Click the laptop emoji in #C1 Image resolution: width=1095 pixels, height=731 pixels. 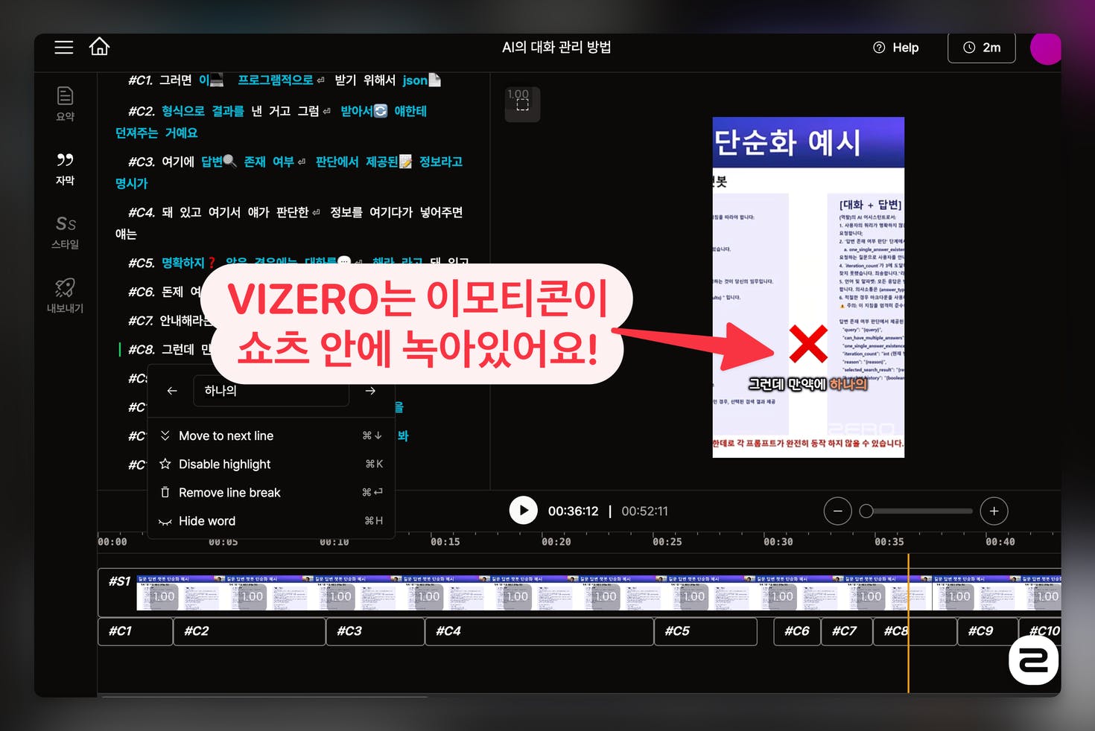click(x=217, y=80)
